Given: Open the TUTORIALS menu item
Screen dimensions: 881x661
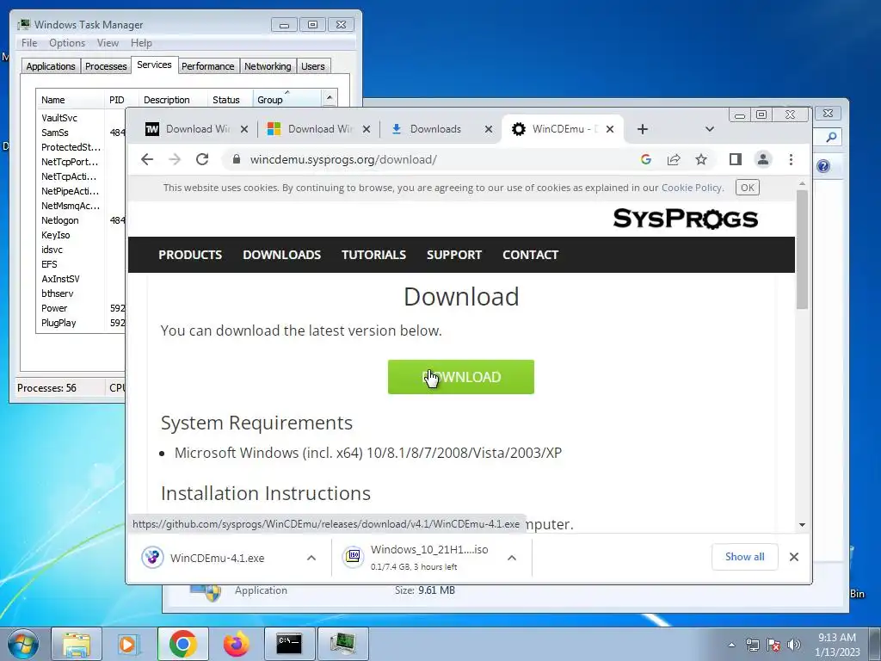Looking at the screenshot, I should click(373, 255).
